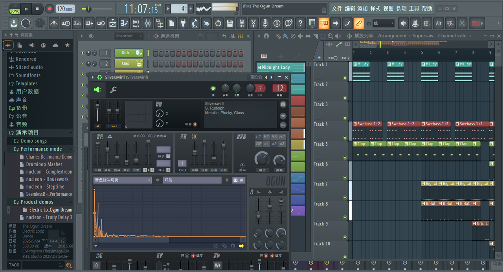
Task: Click the Clap channel button
Action: 126,63
